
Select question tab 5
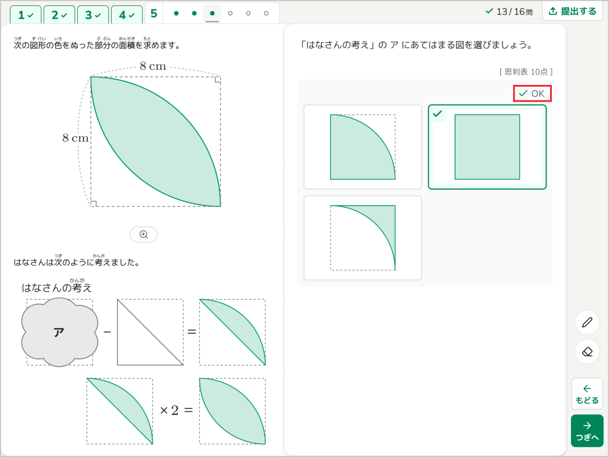(x=154, y=14)
